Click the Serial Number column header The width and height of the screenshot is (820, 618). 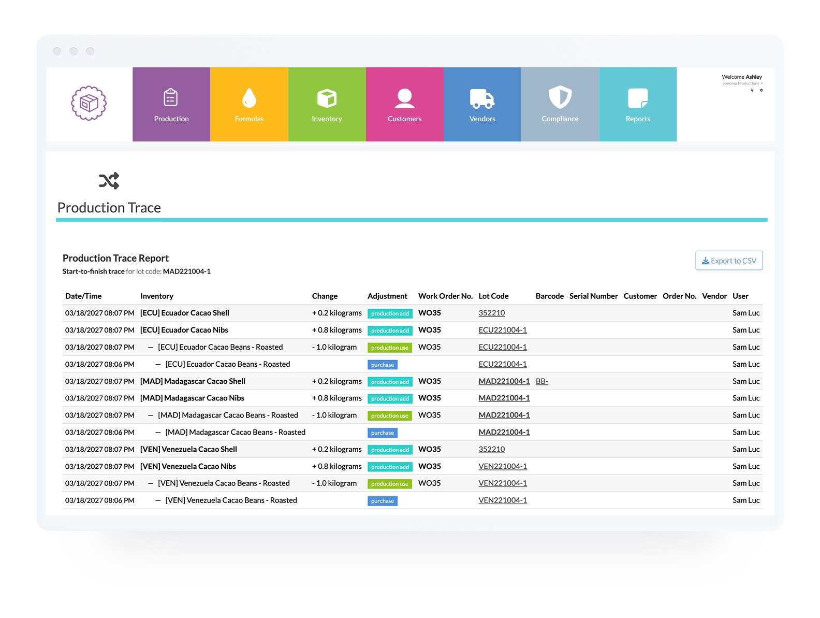594,296
